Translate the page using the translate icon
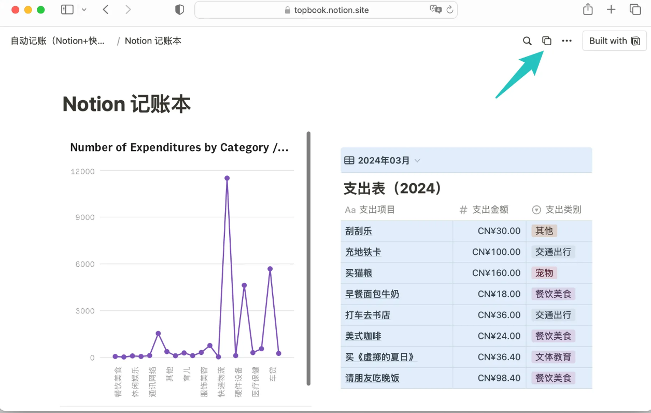 pos(435,9)
